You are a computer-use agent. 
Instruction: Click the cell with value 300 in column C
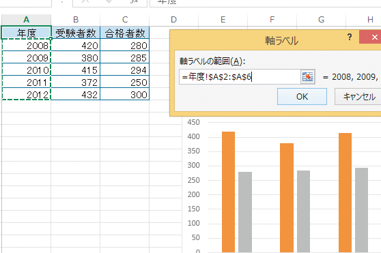click(125, 94)
